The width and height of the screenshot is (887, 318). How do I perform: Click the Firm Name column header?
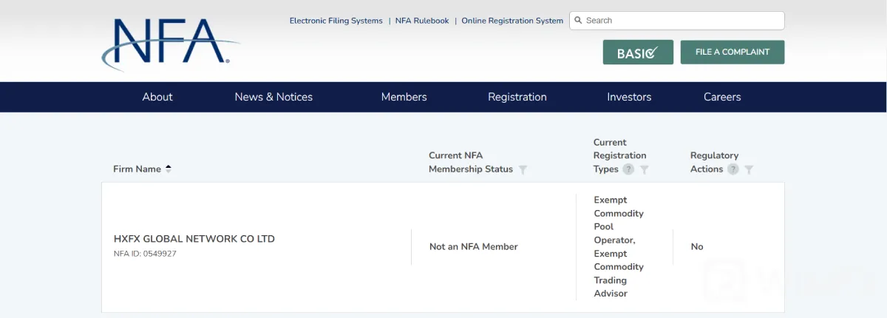click(x=137, y=169)
